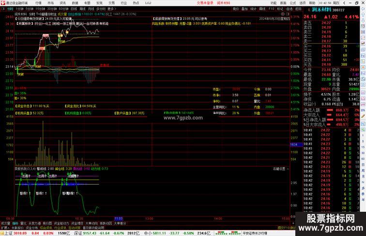Click the panel toggle icon left of 分时 tab

tap(3, 9)
